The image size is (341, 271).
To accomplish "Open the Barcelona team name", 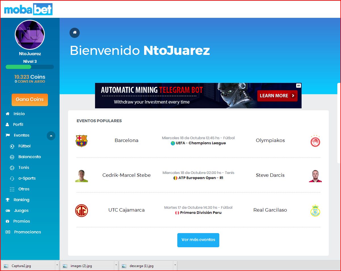I will pos(127,140).
